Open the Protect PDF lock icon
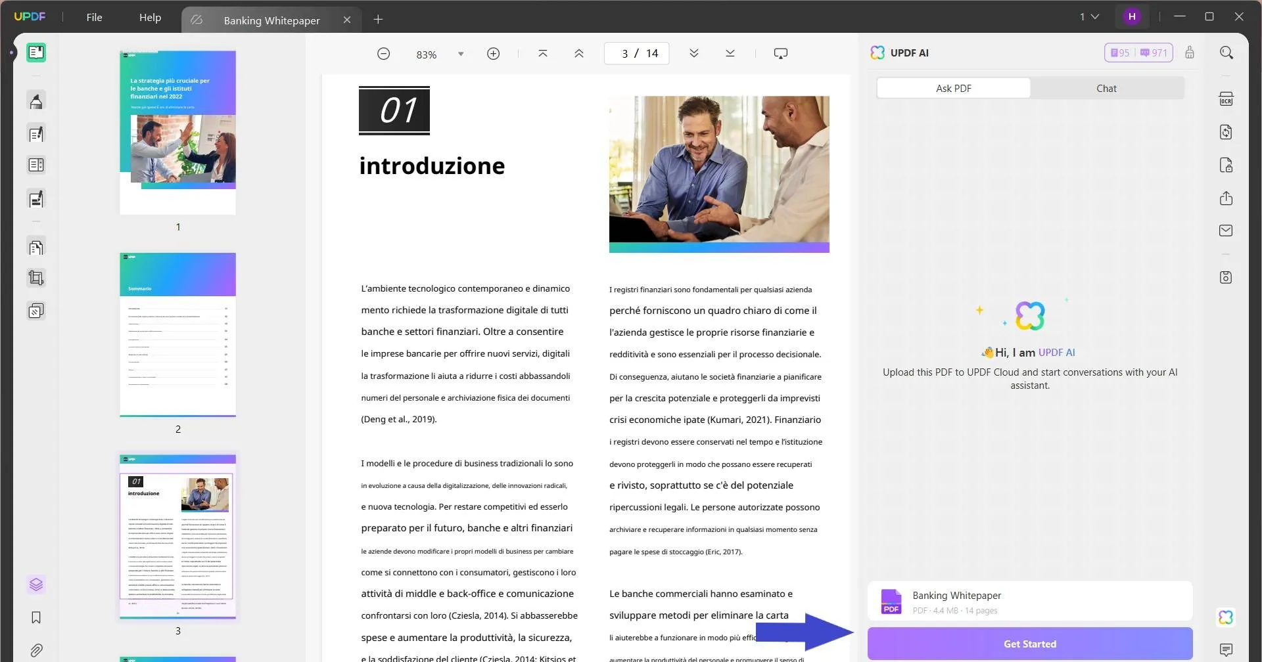This screenshot has height=662, width=1262. [x=1227, y=165]
